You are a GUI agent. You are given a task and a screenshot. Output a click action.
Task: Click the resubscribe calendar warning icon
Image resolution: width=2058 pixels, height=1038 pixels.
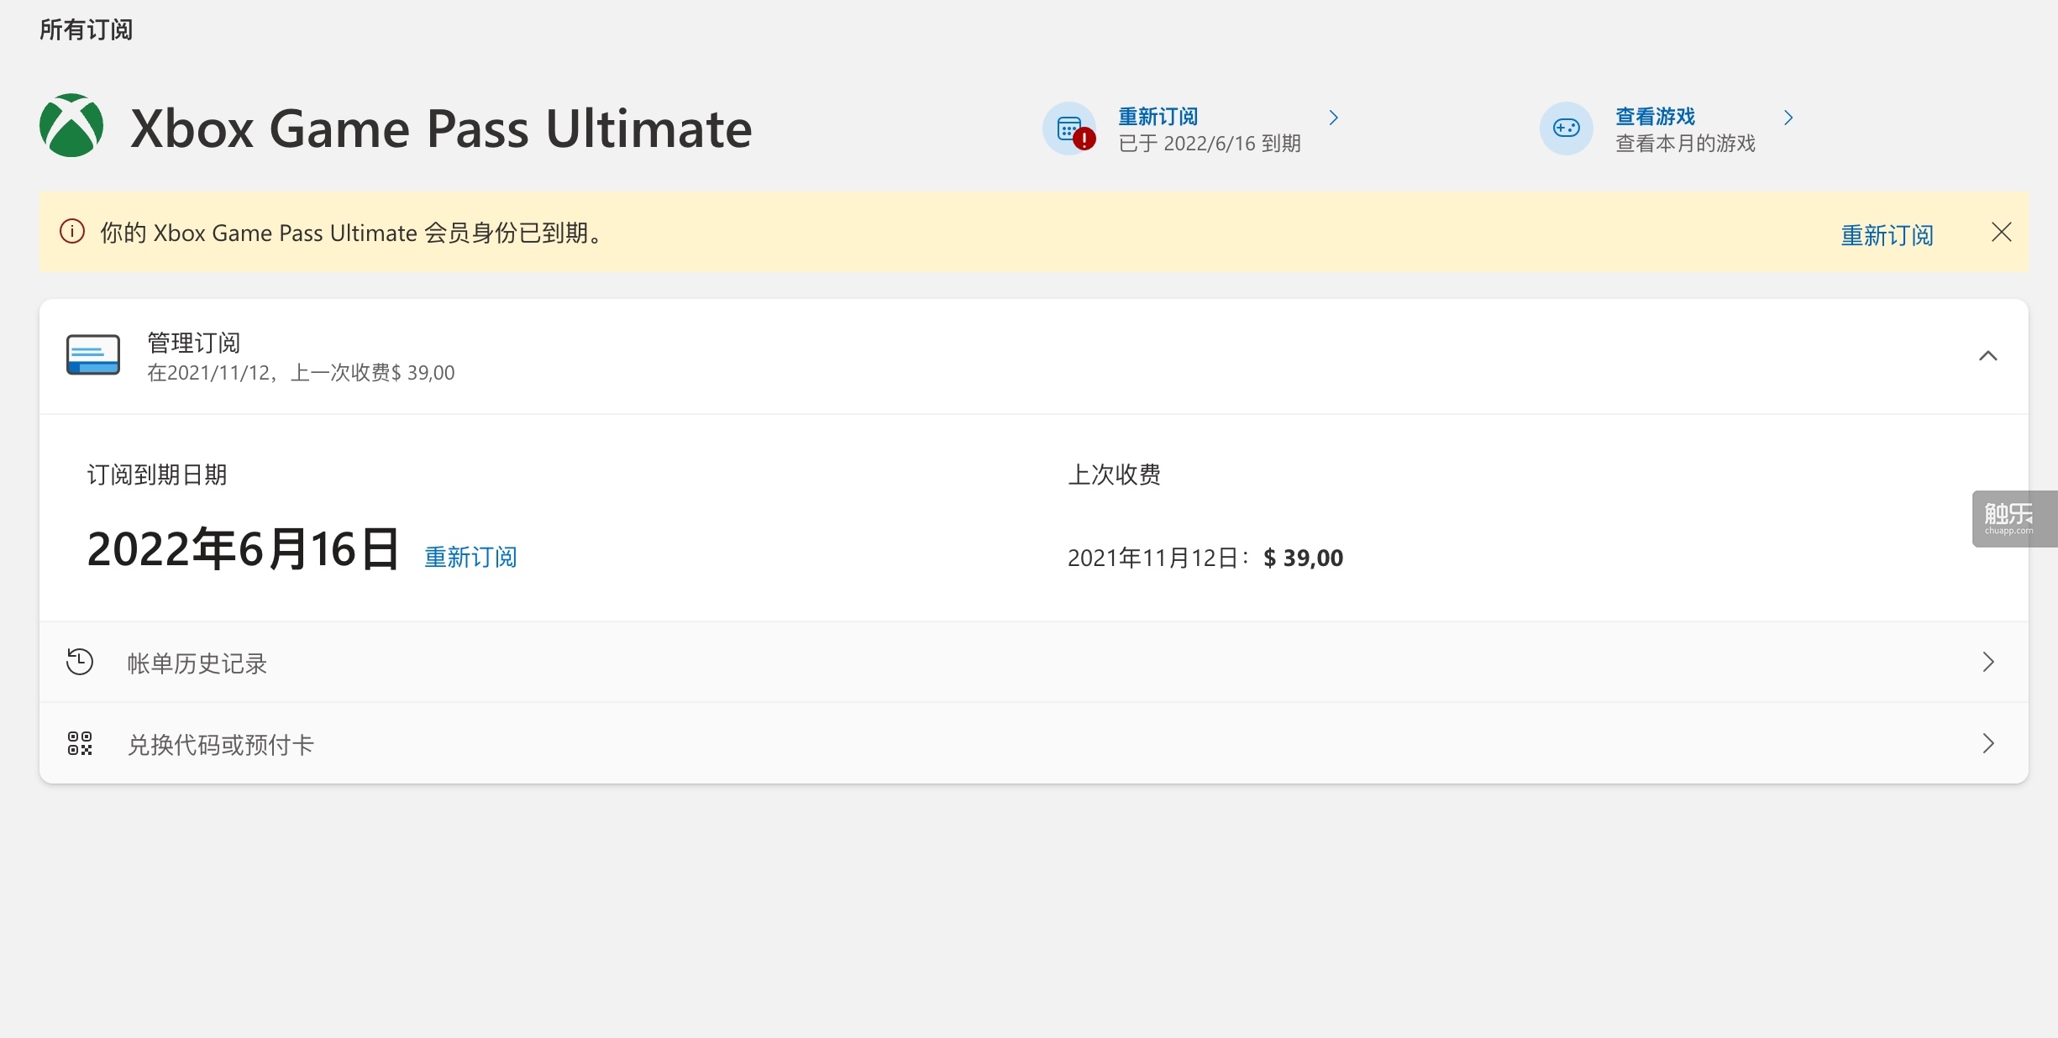pyautogui.click(x=1070, y=128)
